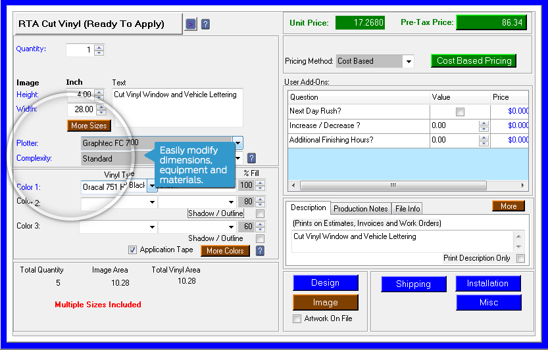Screen dimensions: 548x350
Task: Click the arrow icon beside RTA Cut Vinyl
Action: pyautogui.click(x=191, y=24)
